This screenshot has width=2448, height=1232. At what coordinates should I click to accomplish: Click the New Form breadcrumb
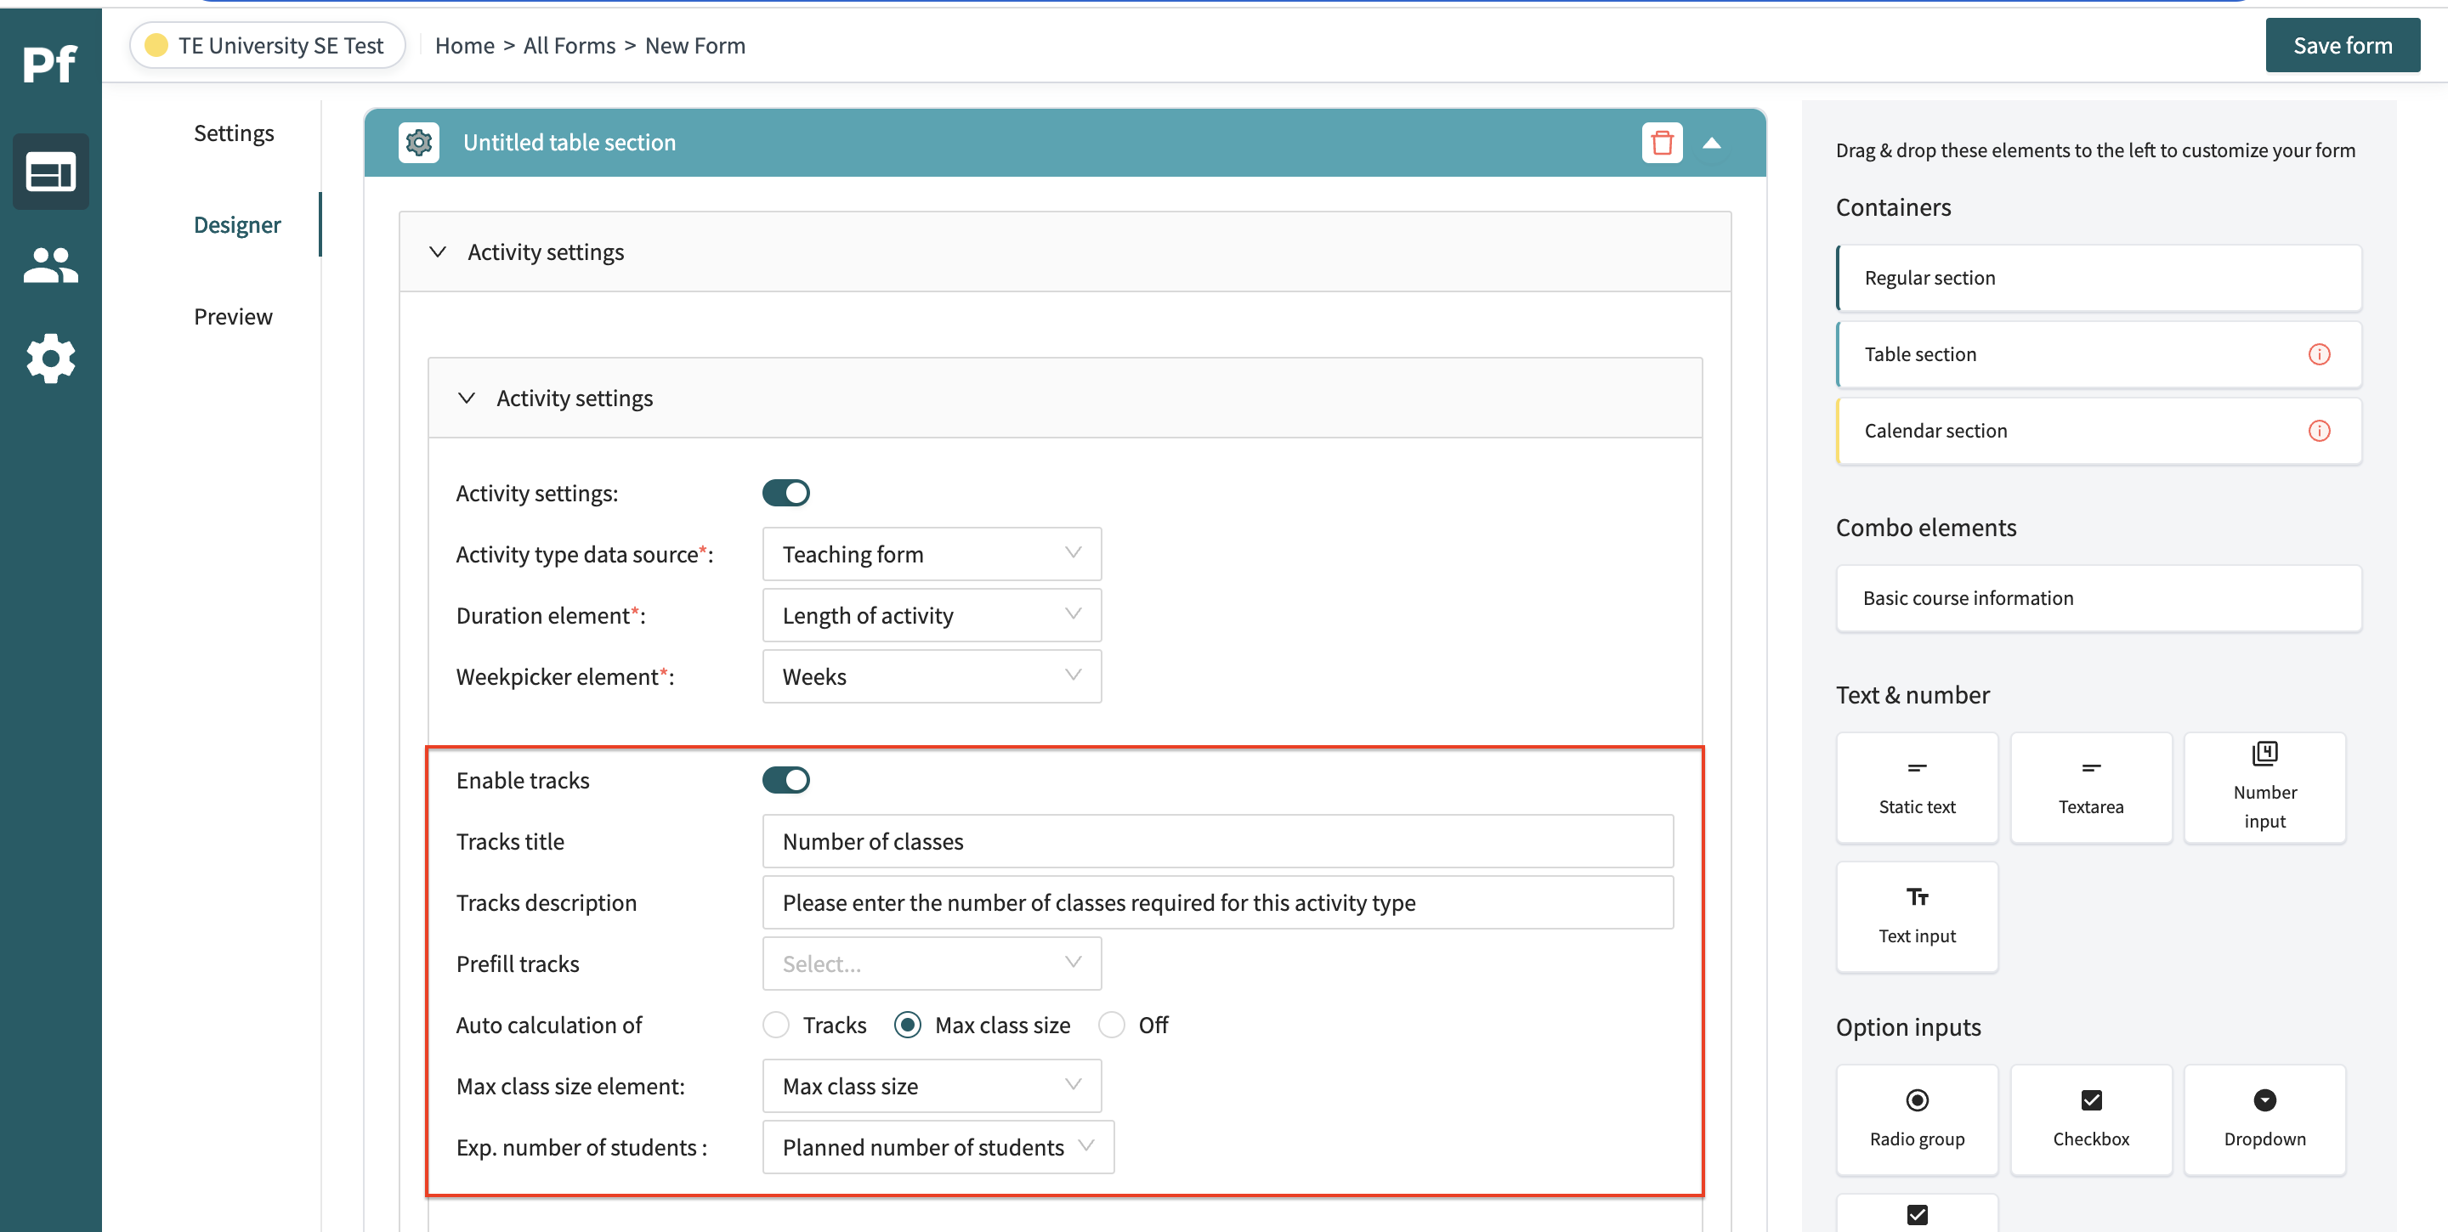(694, 46)
